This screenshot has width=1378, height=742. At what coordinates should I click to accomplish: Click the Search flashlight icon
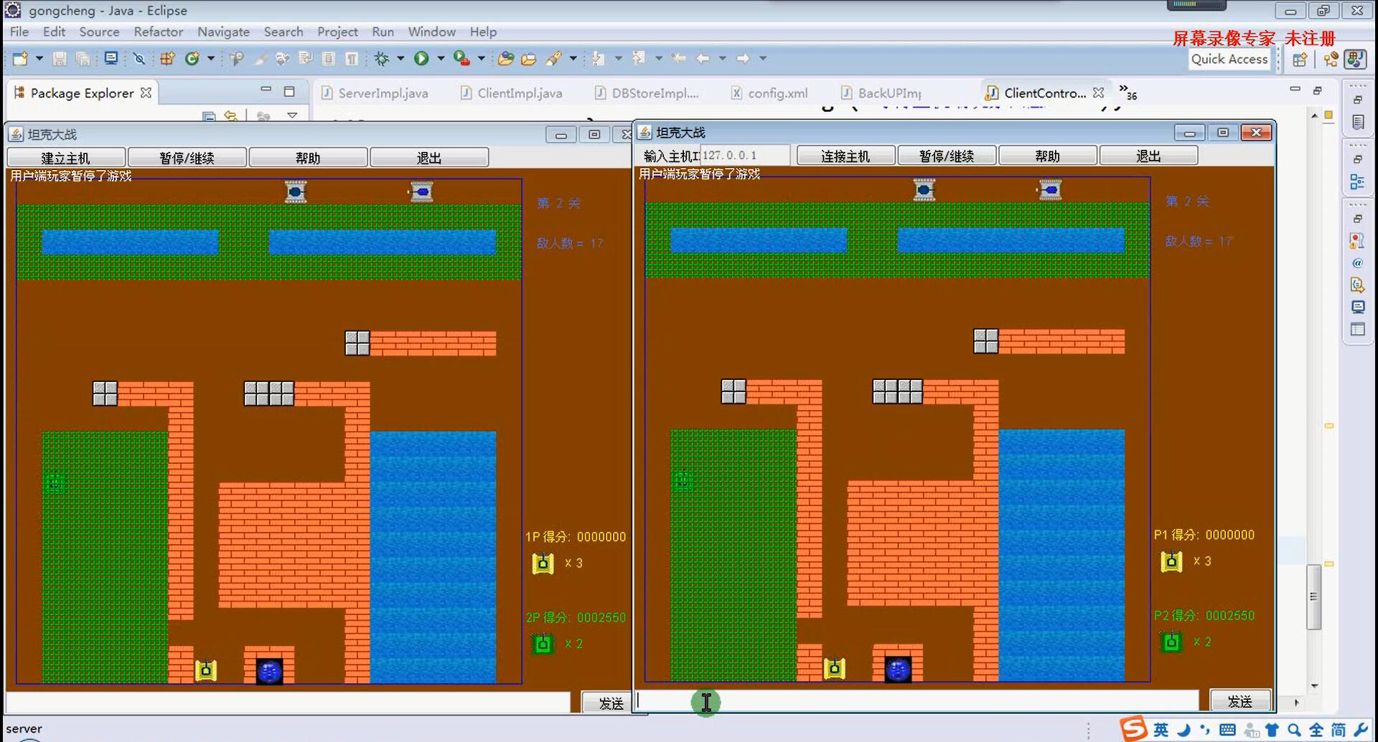point(553,59)
